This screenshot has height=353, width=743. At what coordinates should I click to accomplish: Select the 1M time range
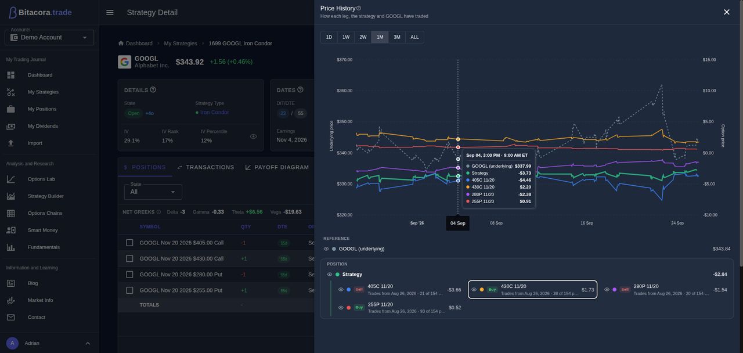click(380, 37)
